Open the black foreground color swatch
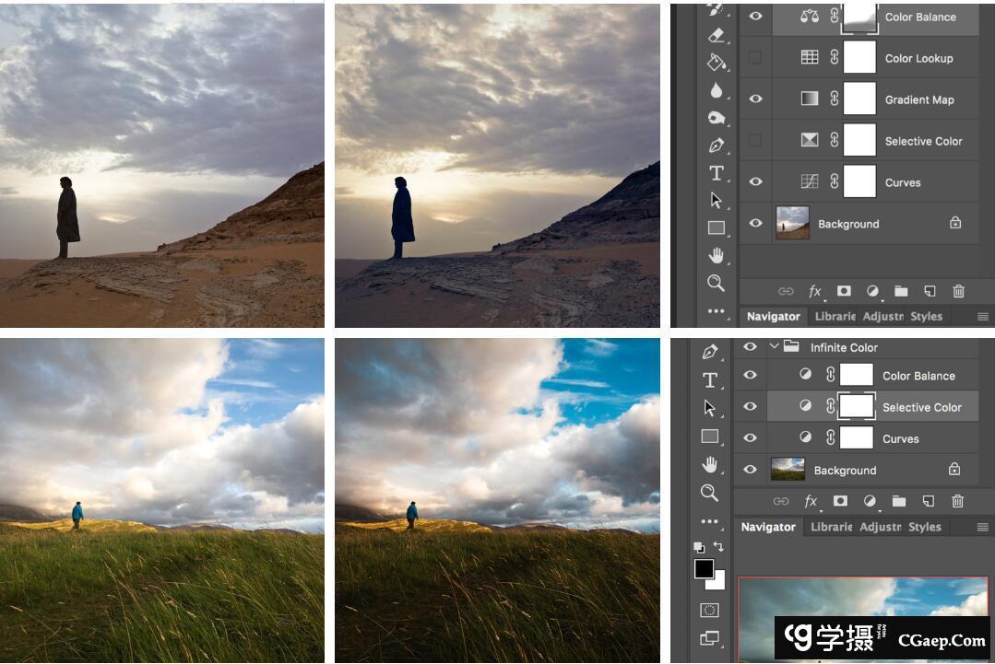This screenshot has height=664, width=995. pyautogui.click(x=704, y=568)
